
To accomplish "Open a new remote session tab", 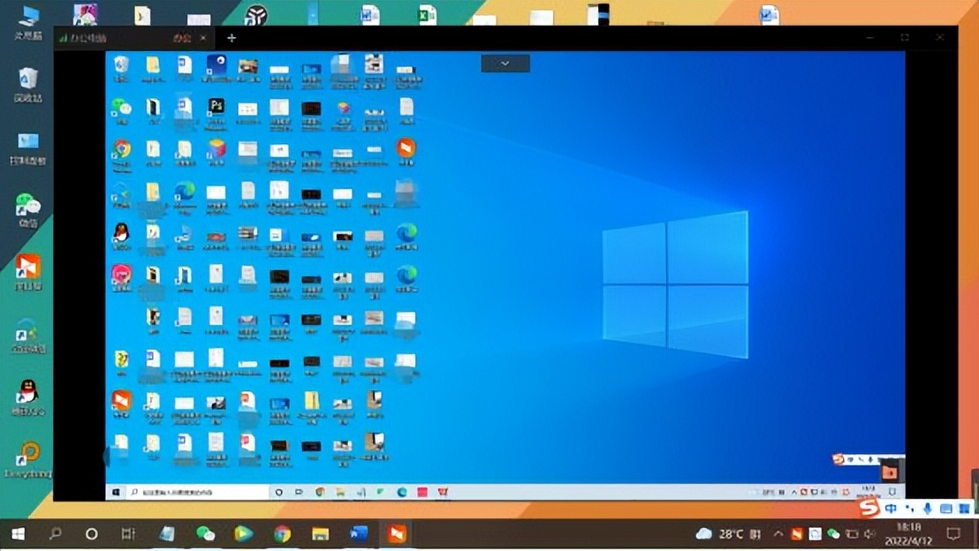I will [x=231, y=38].
